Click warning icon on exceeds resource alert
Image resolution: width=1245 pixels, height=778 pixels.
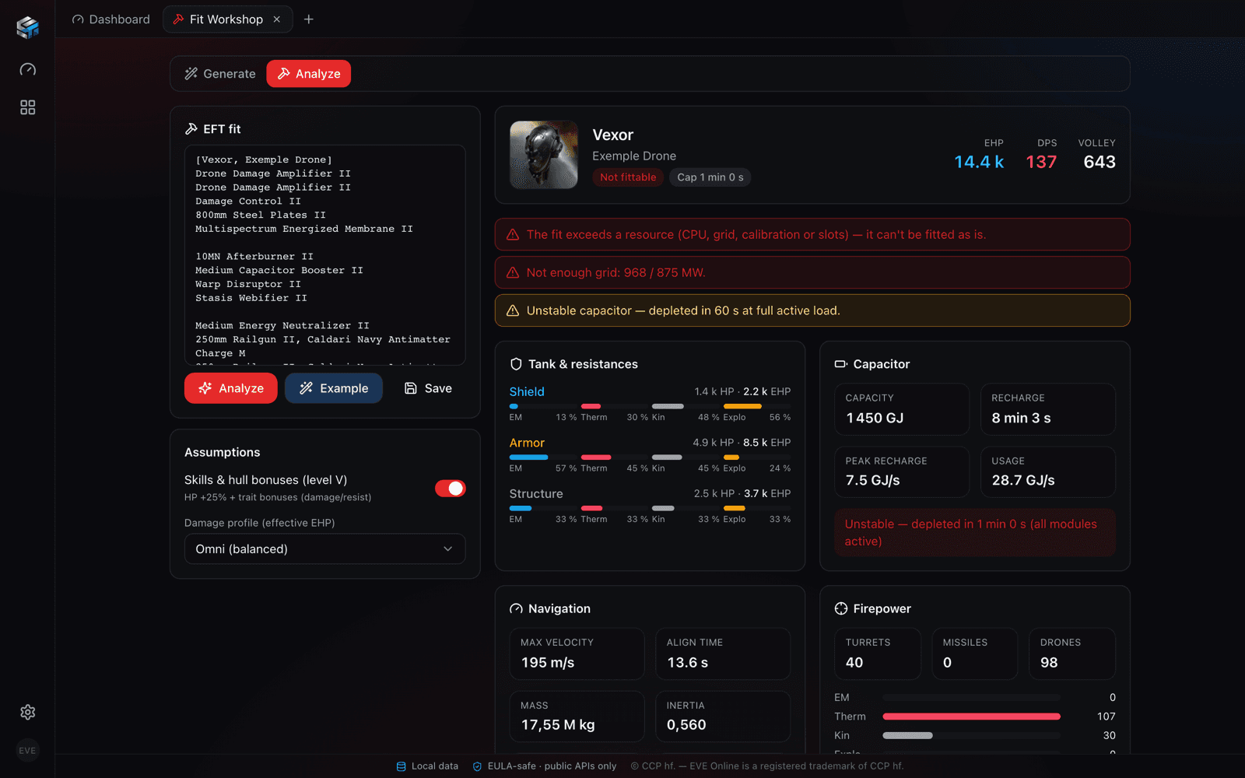513,235
